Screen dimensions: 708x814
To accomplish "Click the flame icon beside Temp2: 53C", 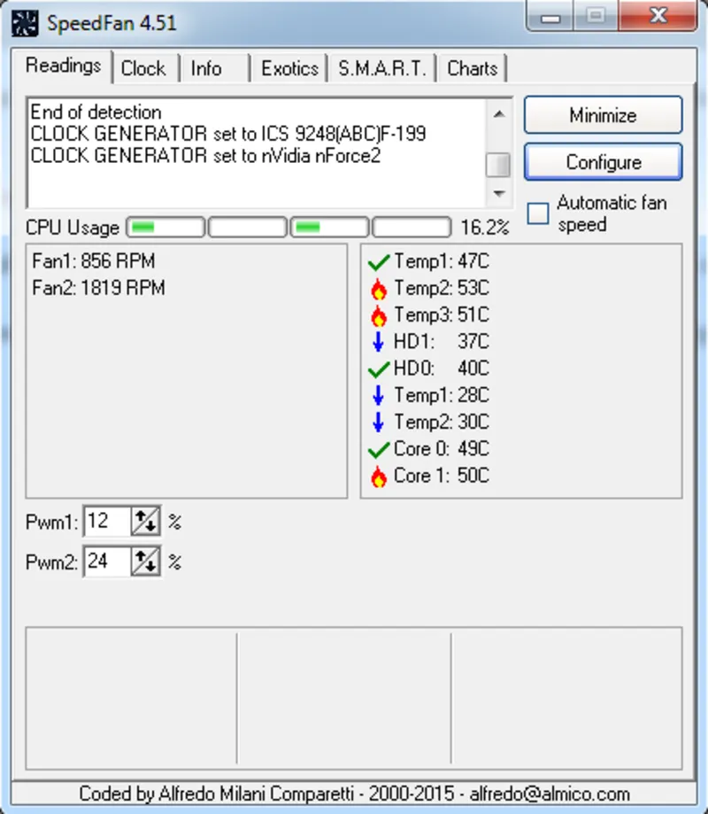I will pos(379,289).
